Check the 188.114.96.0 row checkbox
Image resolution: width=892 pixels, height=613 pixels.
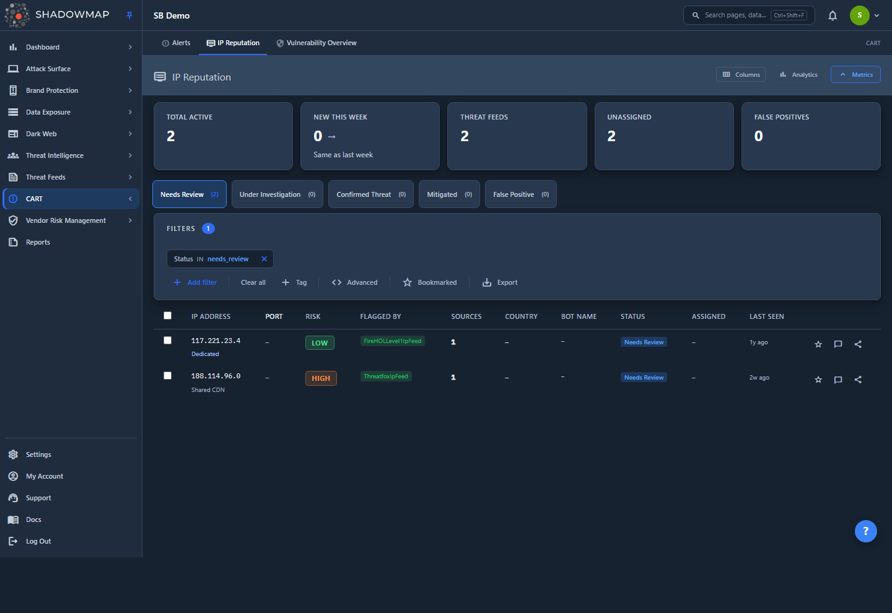click(167, 376)
